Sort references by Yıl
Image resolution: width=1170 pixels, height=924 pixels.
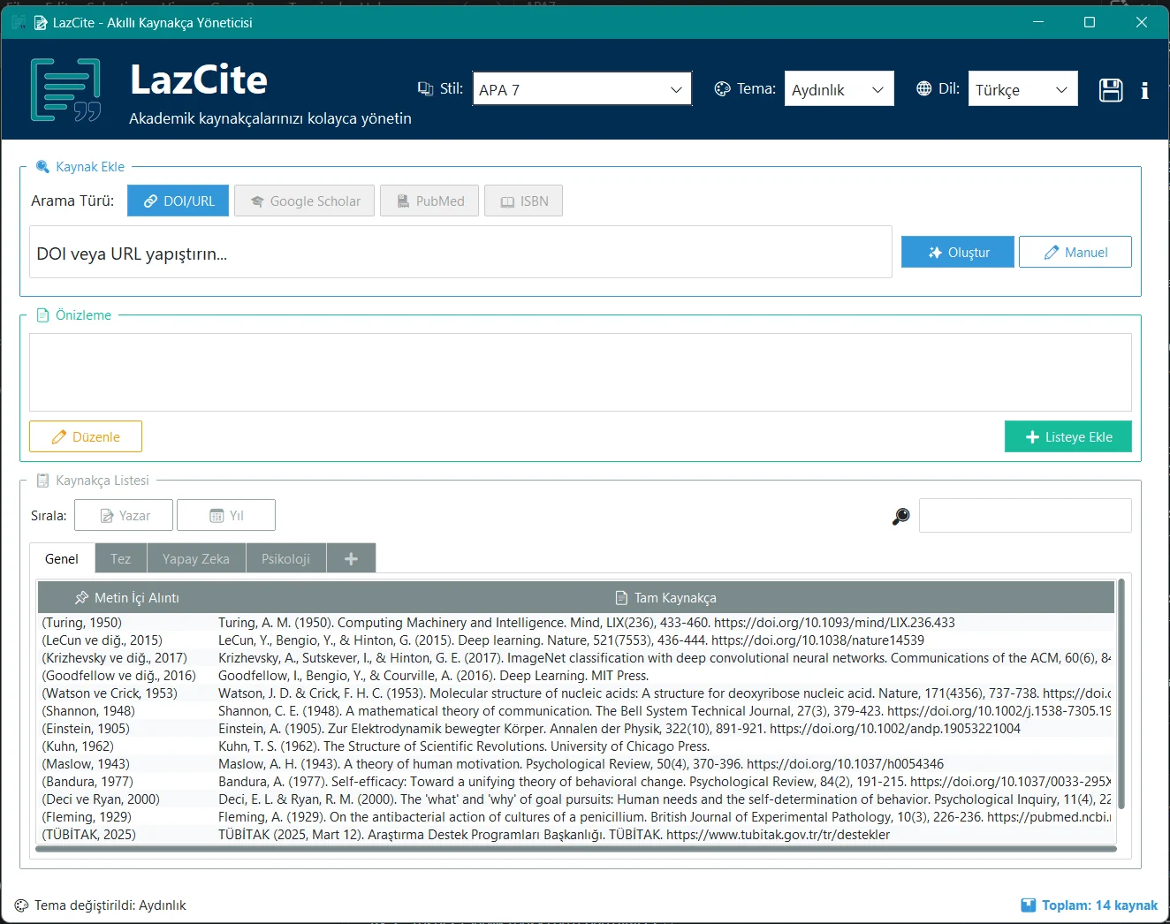226,515
